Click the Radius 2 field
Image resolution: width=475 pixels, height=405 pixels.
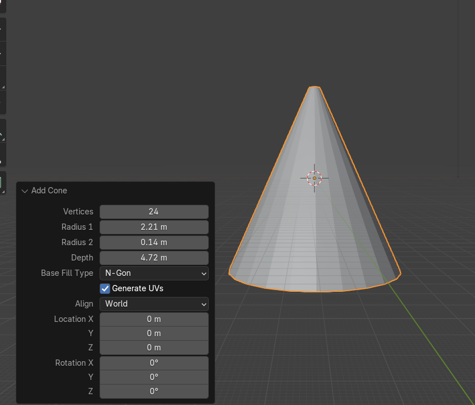(x=154, y=242)
